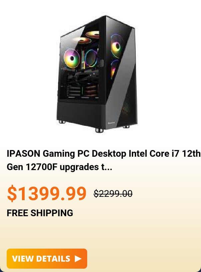Click the front-panel RGB fan of the case

[116, 46]
